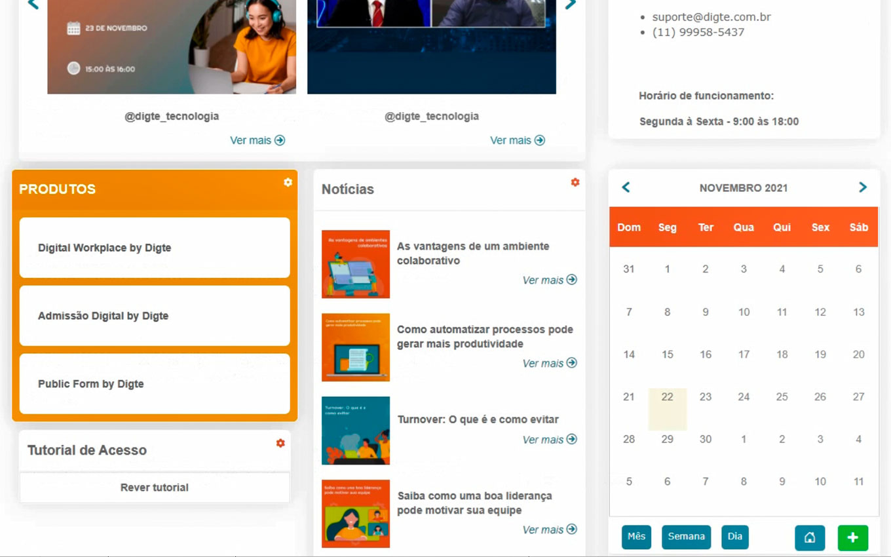Open Digital Workplace by Digte product
The width and height of the screenshot is (891, 557).
[155, 248]
